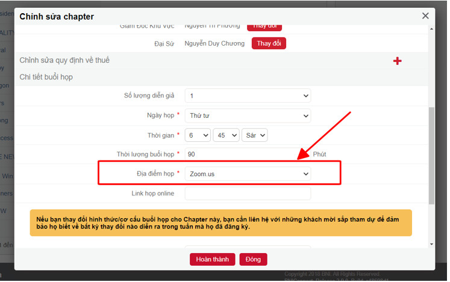Click the Thời lượng buổi họp field
This screenshot has width=450, height=282.
(248, 154)
